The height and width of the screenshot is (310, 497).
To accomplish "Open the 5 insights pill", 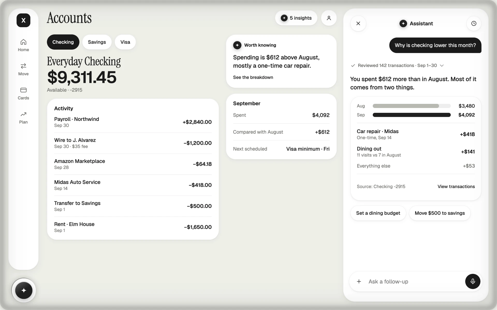I will tap(296, 18).
